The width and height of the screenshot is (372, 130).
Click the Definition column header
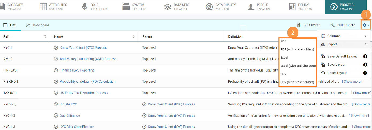(235, 36)
